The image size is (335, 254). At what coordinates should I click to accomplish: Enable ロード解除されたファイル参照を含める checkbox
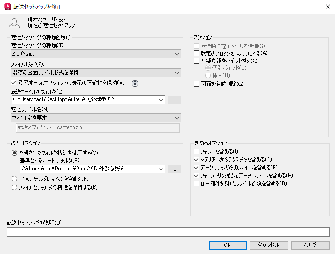pos(196,183)
